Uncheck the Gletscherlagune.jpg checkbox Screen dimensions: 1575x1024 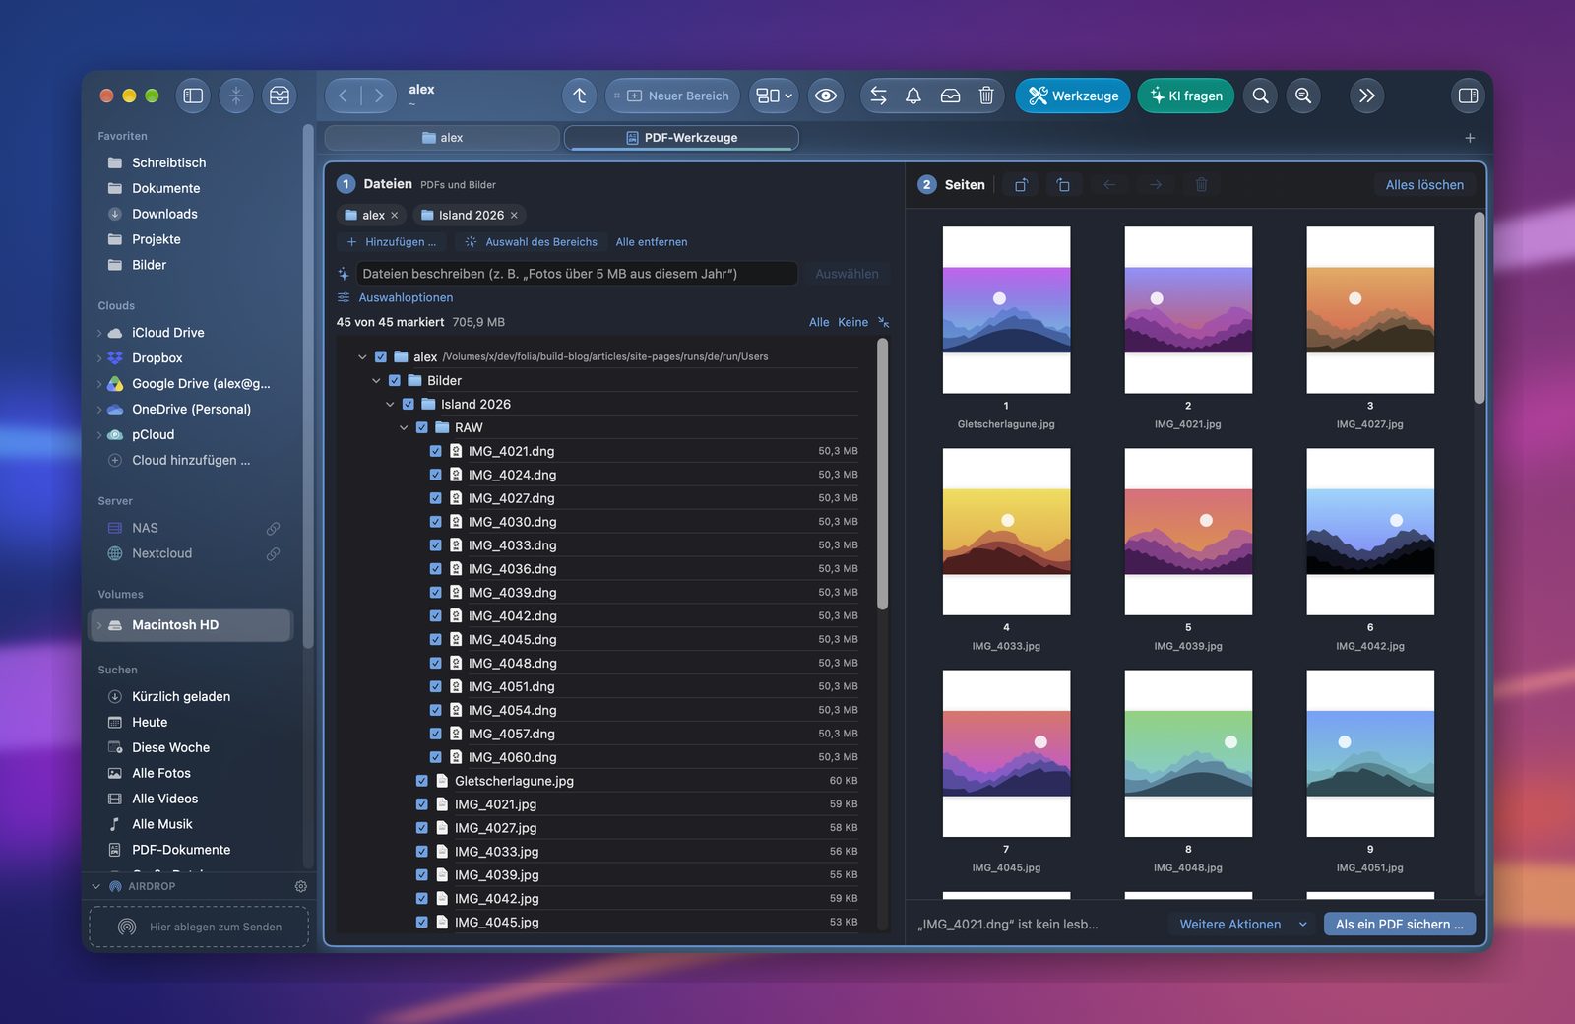pos(422,781)
